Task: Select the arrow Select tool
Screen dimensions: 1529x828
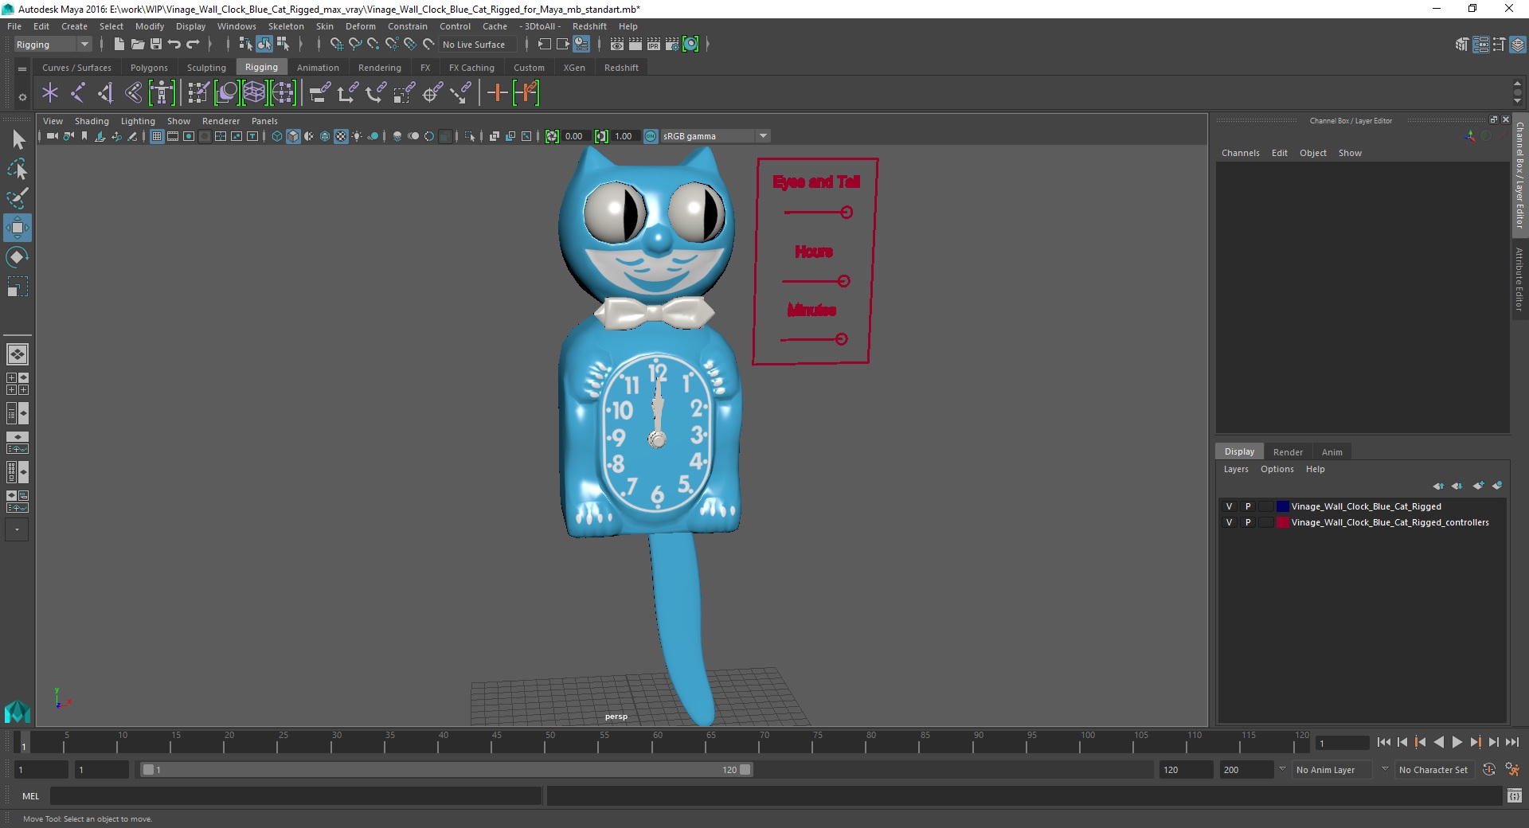Action: tap(18, 140)
